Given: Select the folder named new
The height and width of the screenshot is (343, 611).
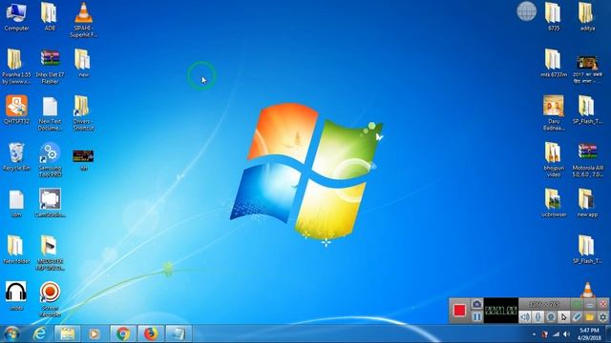Looking at the screenshot, I should tap(83, 63).
